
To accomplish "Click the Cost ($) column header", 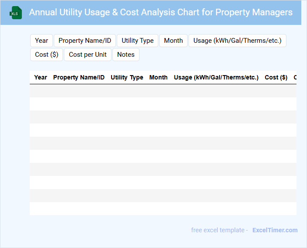I will tap(276, 77).
